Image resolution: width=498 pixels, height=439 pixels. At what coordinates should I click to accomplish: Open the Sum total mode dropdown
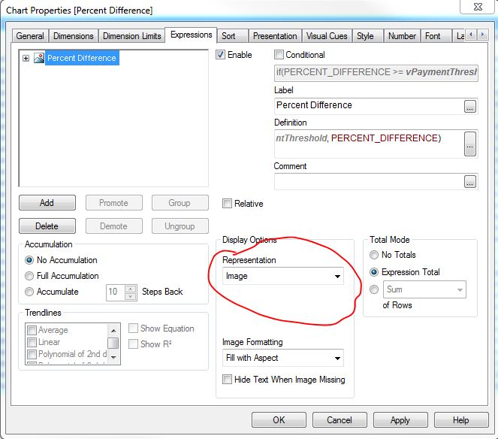[424, 289]
